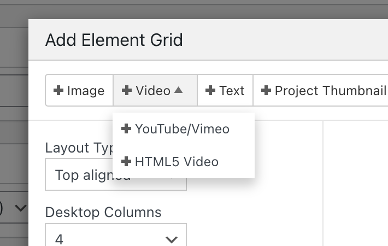388x246 pixels.
Task: Click the plus icon next to HTML5 Video
Action: click(126, 161)
